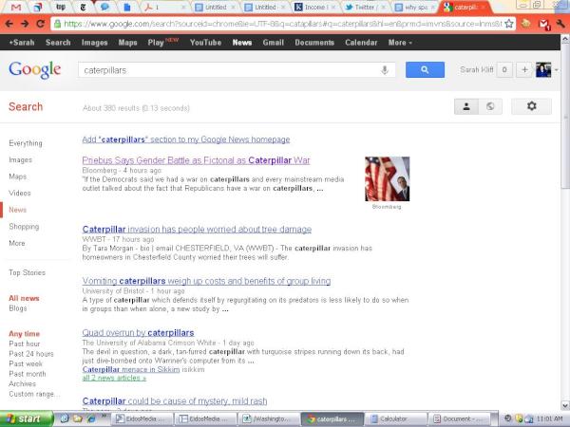Click the browser address bar URL
The height and width of the screenshot is (427, 570).
coord(283,24)
